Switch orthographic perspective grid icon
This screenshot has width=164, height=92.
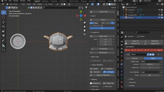pyautogui.click(x=85, y=34)
